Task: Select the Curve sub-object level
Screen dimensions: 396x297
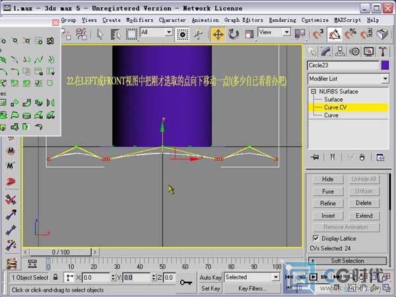Action: click(331, 115)
